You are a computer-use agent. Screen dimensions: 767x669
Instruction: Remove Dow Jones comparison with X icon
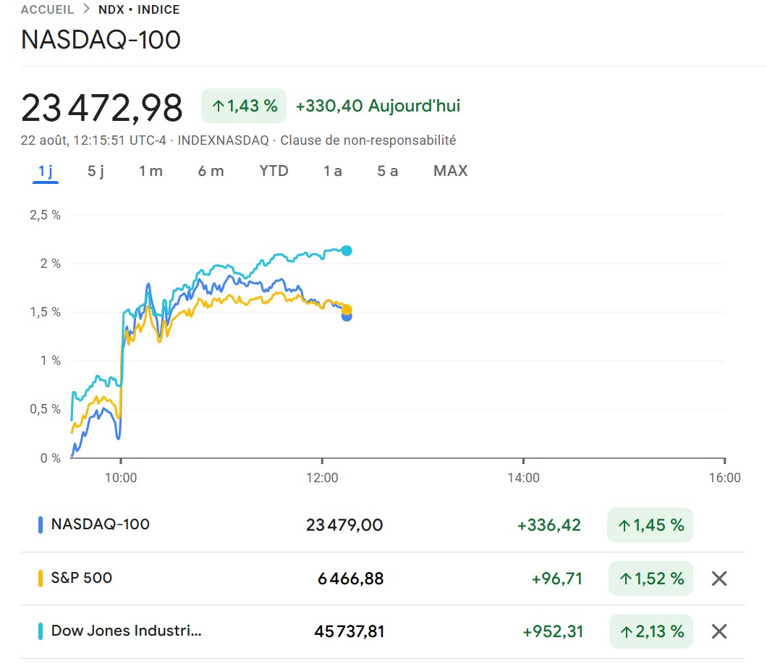tap(719, 631)
